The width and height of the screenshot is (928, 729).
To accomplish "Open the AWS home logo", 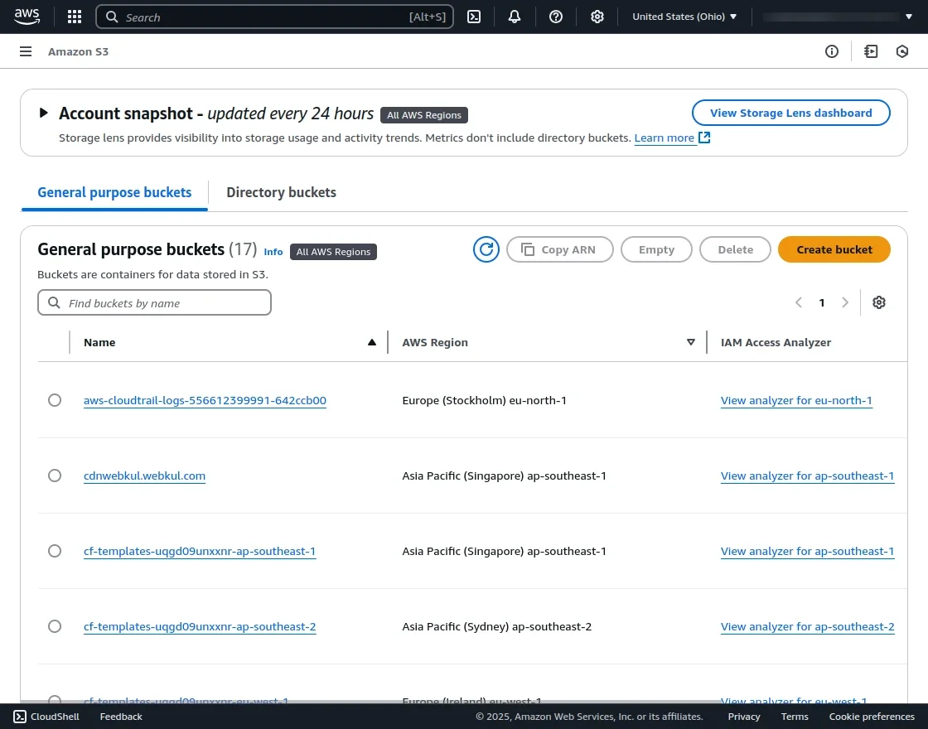I will (x=27, y=17).
